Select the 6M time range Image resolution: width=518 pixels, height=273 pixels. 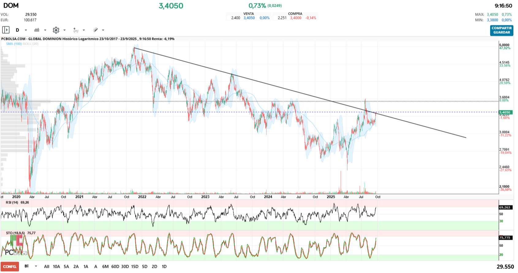tap(105, 267)
